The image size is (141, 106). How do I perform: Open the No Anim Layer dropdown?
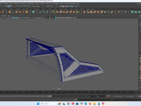130,96
